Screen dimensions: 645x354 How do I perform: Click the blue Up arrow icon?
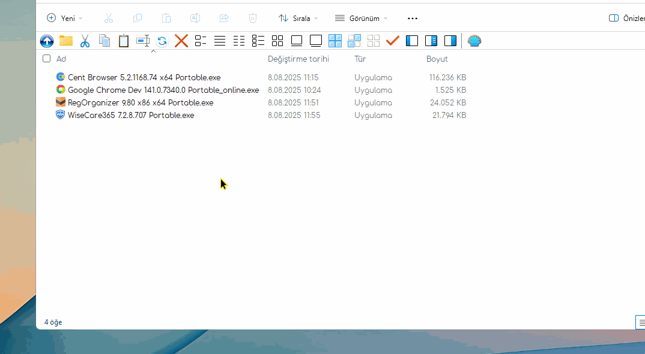point(47,41)
